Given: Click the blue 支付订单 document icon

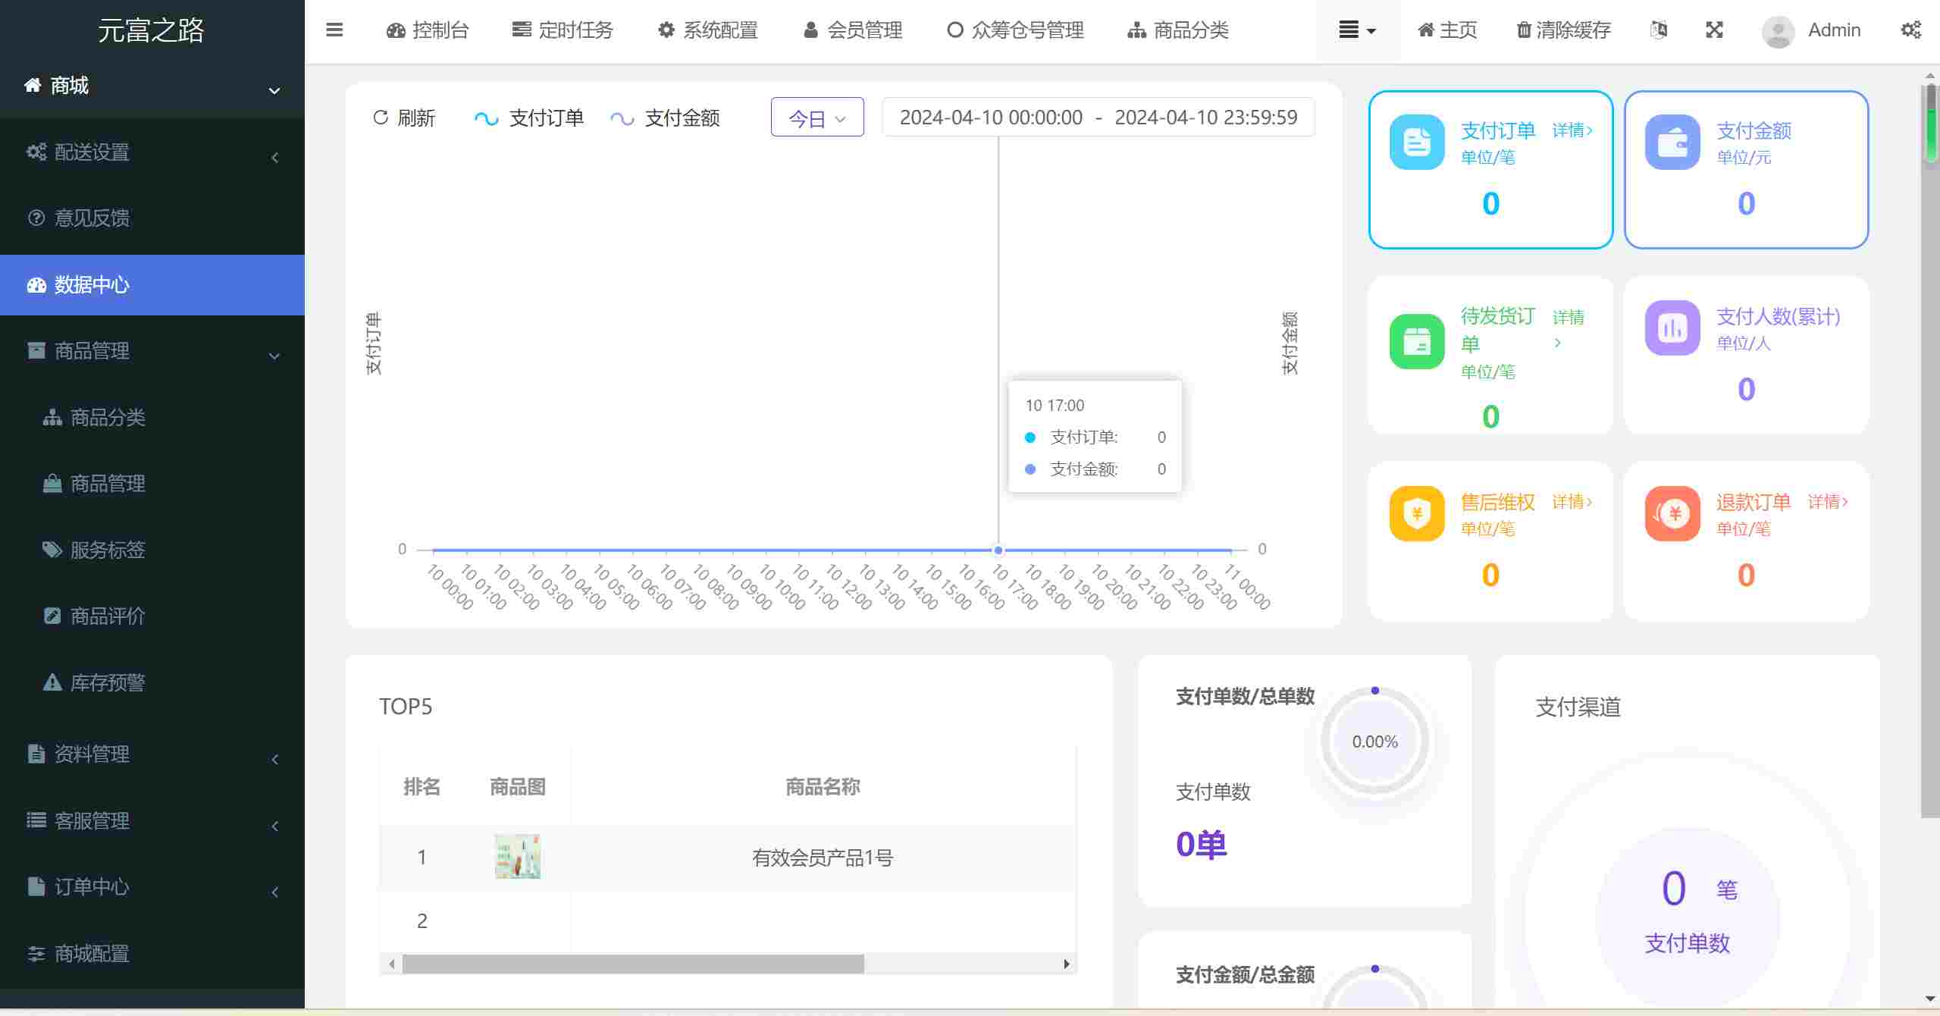Looking at the screenshot, I should pos(1416,142).
